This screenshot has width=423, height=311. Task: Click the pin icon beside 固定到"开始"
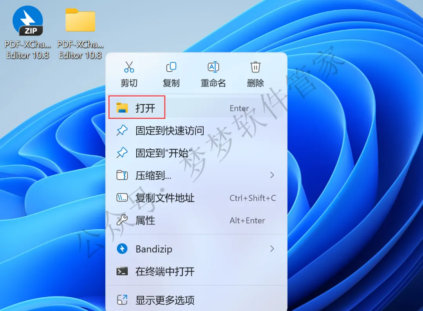point(122,153)
